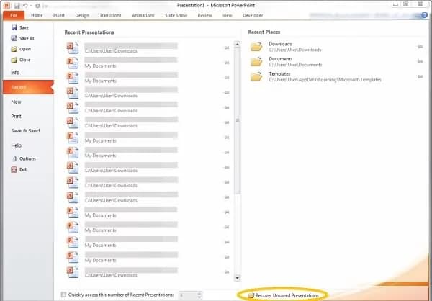Click the View ribbon tab
Screen dimensions: 432x301
coord(228,15)
